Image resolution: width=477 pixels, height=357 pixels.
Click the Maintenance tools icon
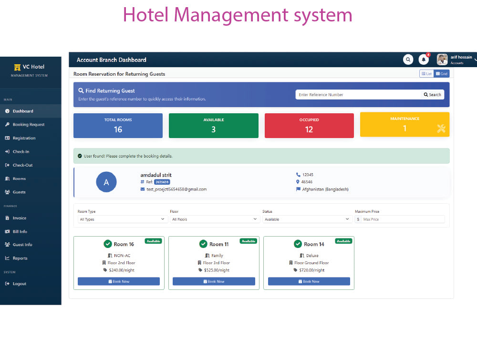[x=441, y=129]
